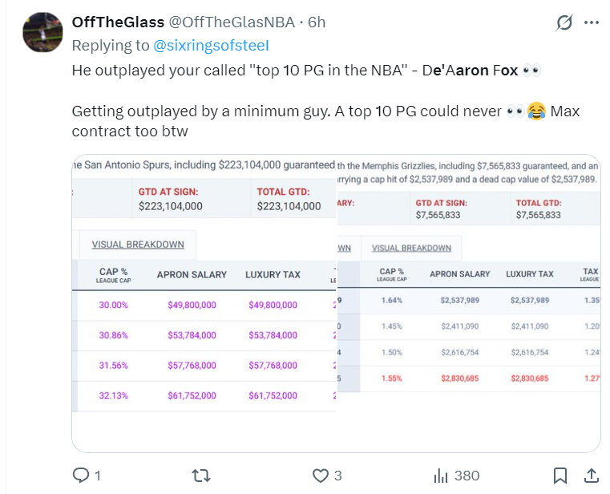Click the OffTheGlass display name
Screen dimensions: 610x494
(x=117, y=22)
